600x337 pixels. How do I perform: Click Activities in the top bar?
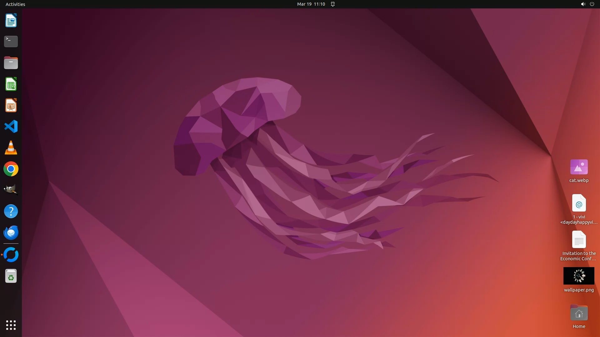[x=15, y=4]
